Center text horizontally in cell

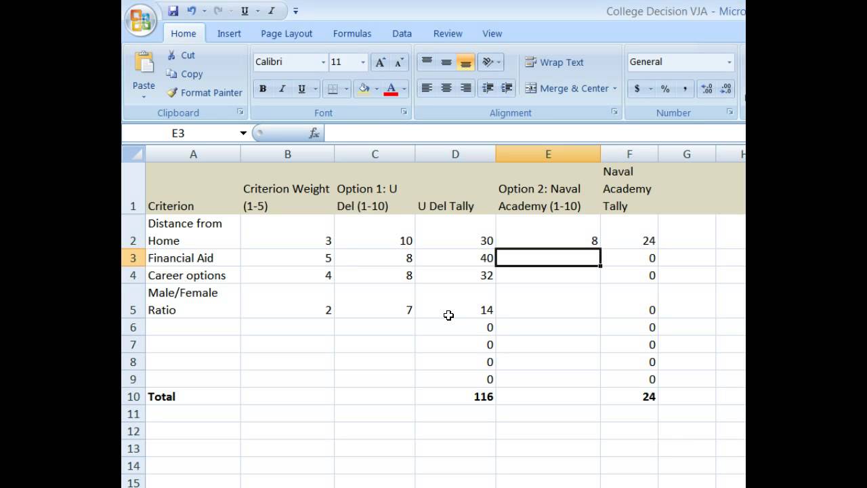(x=446, y=88)
